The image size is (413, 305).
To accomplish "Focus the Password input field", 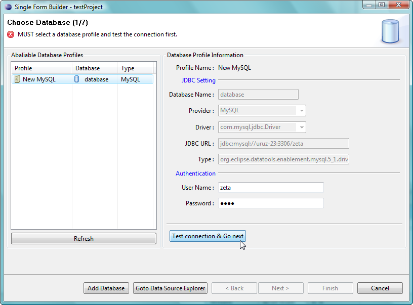I will [x=270, y=203].
